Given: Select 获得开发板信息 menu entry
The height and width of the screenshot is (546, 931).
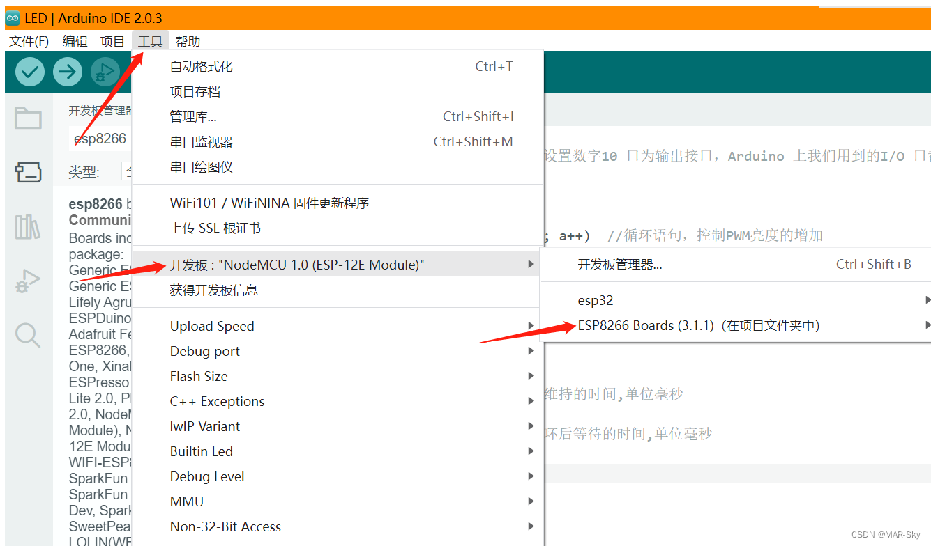Looking at the screenshot, I should tap(338, 290).
